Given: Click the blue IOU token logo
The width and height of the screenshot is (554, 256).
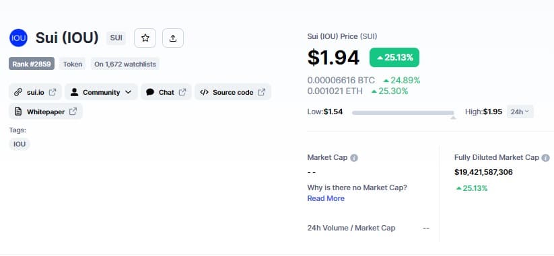Looking at the screenshot, I should click(18, 38).
